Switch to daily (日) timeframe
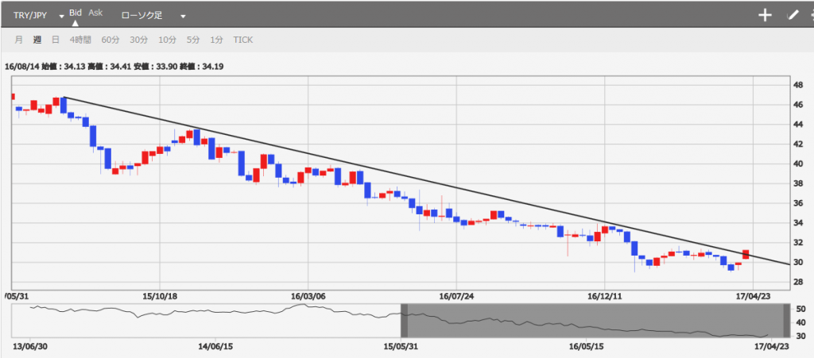Viewport: 814px width, 358px height. click(56, 40)
